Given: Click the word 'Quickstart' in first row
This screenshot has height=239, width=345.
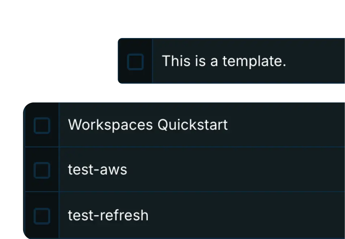Looking at the screenshot, I should point(193,125).
